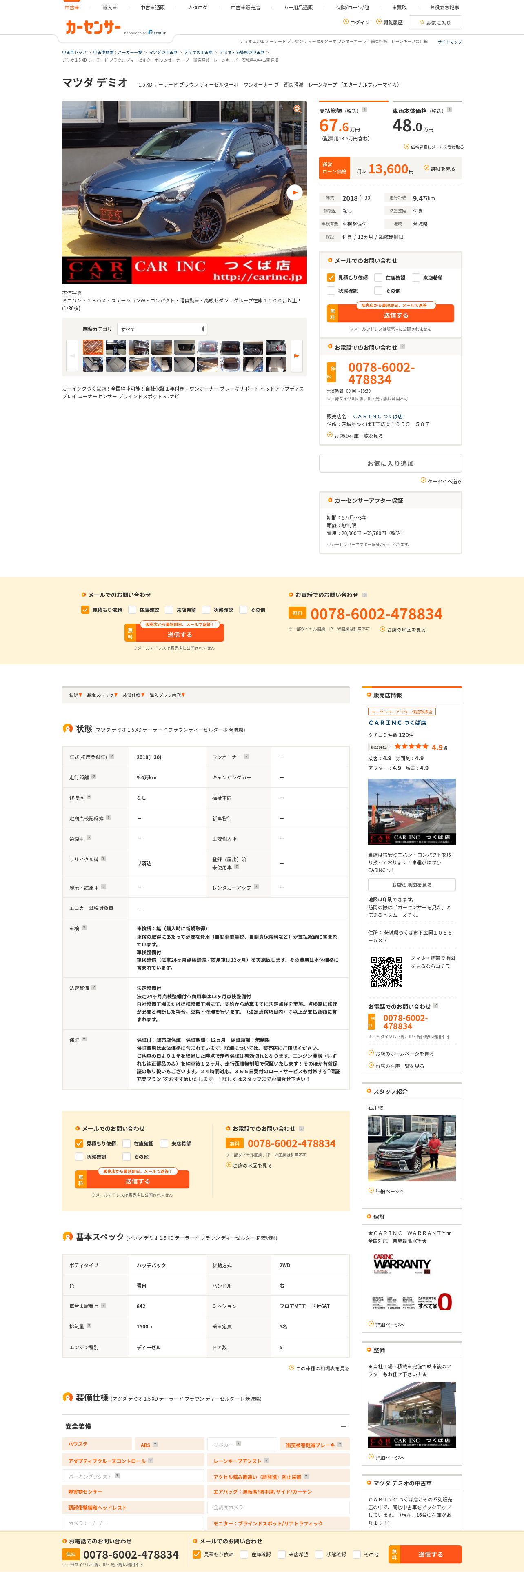Click マツダの中古車 breadcrumb link
Screen dimensions: 524x1572
[x=163, y=53]
